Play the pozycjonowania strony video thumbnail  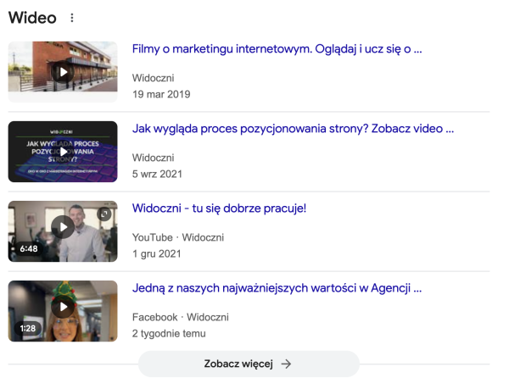pyautogui.click(x=63, y=152)
